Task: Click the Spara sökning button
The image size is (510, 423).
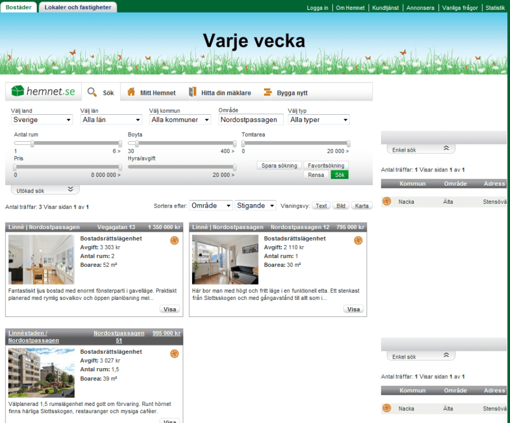Action: 279,165
